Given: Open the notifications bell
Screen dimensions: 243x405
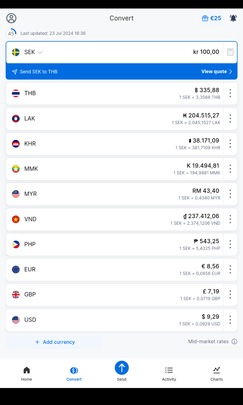Looking at the screenshot, I should tap(233, 18).
